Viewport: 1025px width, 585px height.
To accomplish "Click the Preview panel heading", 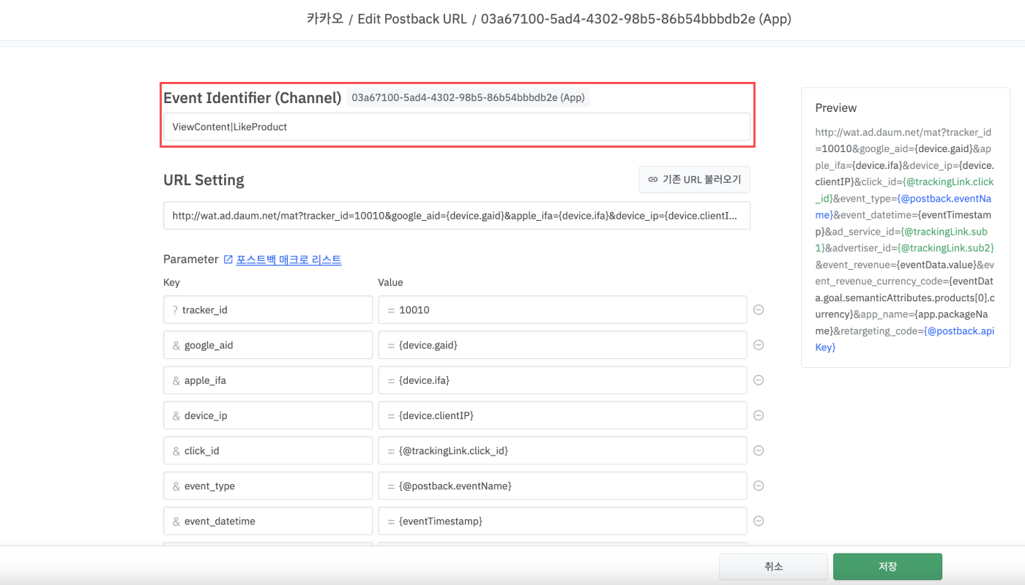I will click(836, 107).
